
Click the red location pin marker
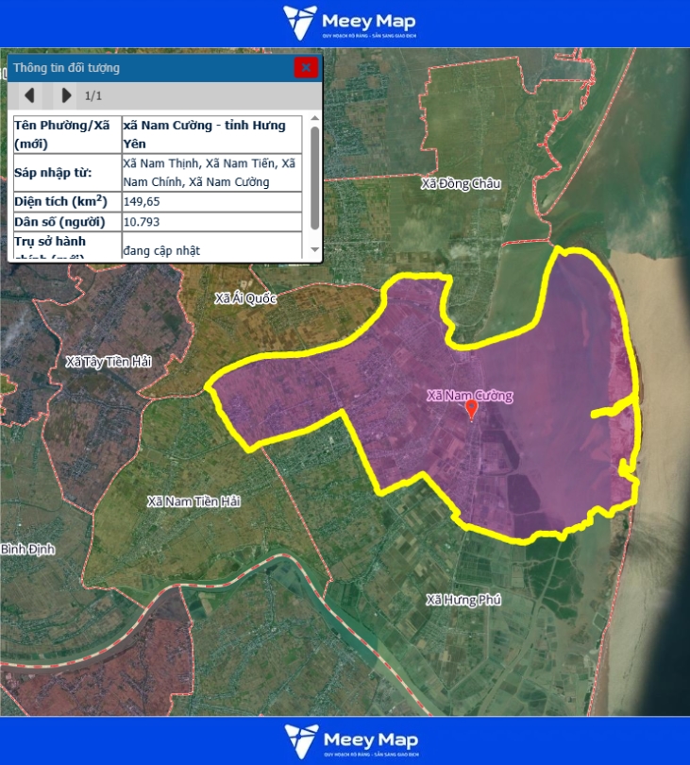[472, 409]
